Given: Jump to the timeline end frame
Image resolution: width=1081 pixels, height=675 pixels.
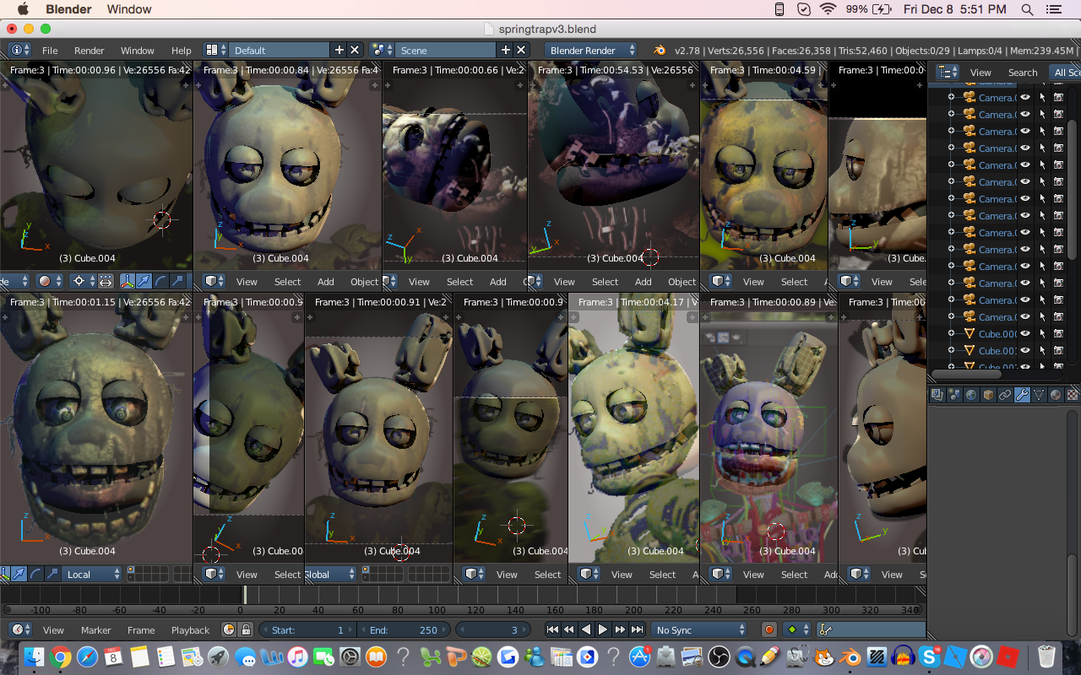Looking at the screenshot, I should [x=637, y=629].
